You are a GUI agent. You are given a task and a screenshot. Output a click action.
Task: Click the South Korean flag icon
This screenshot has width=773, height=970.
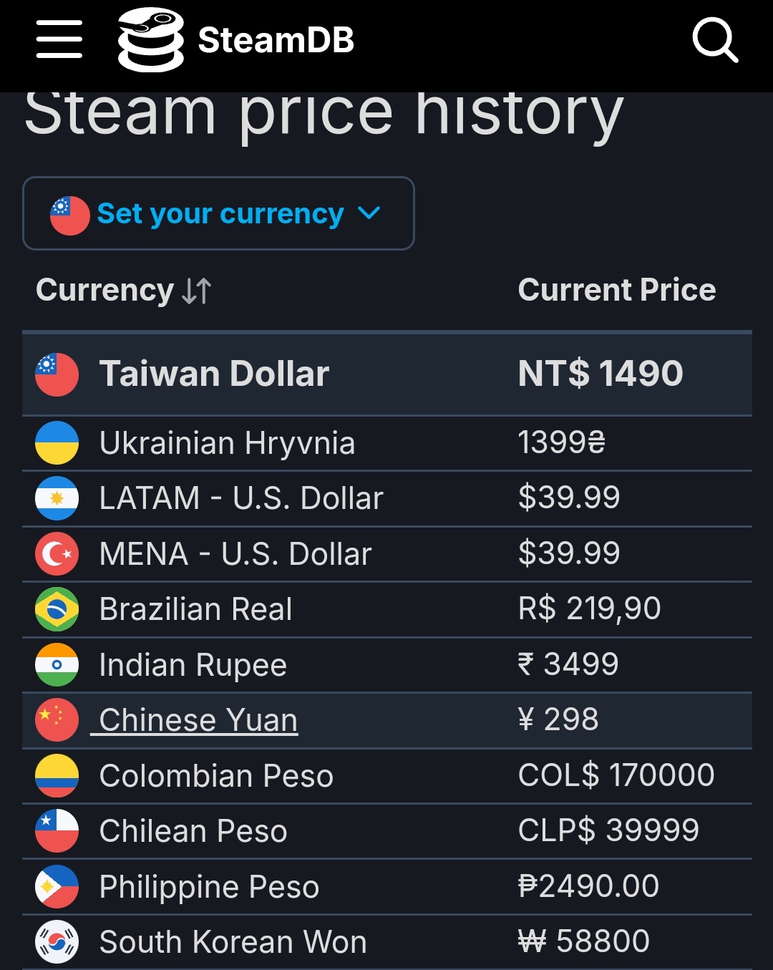coord(57,941)
